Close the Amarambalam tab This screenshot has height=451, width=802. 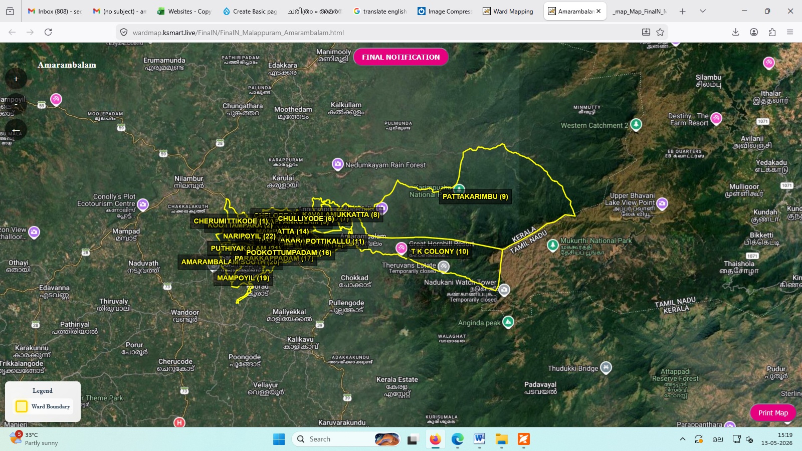598,11
